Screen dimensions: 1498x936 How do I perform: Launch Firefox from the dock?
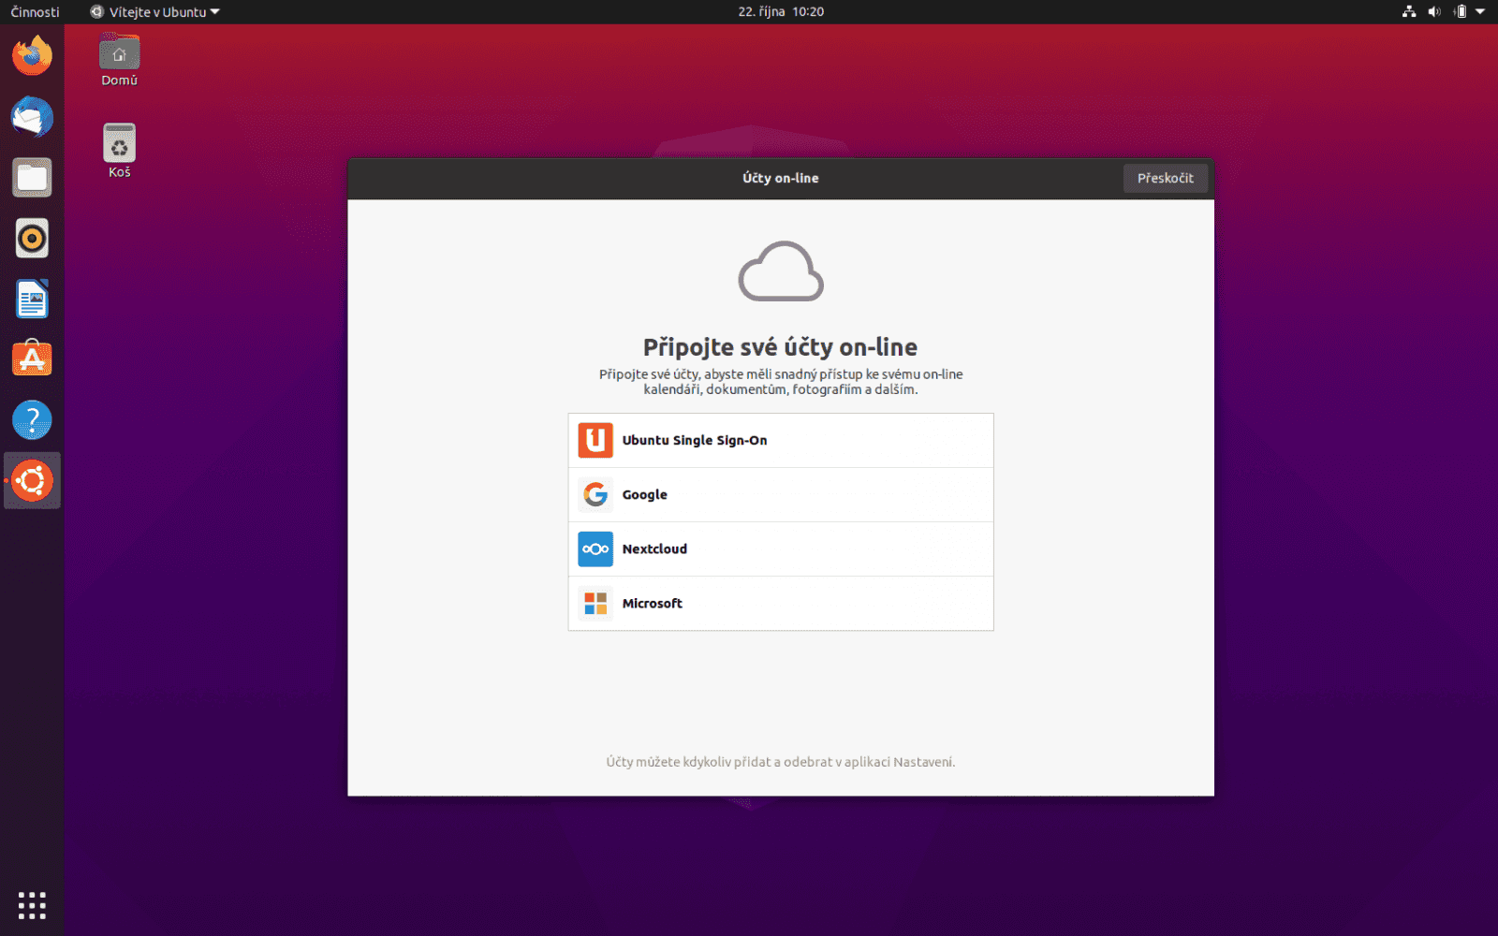click(32, 54)
